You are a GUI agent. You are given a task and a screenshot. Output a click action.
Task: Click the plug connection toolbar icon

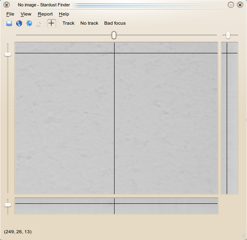[39, 24]
